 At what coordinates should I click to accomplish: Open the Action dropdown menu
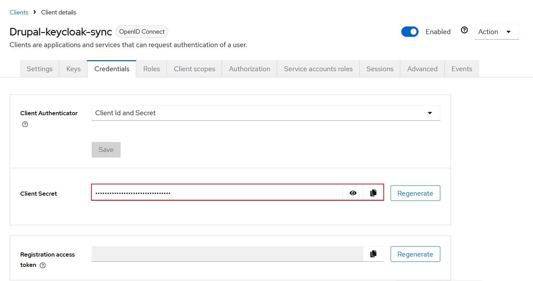[x=496, y=32]
